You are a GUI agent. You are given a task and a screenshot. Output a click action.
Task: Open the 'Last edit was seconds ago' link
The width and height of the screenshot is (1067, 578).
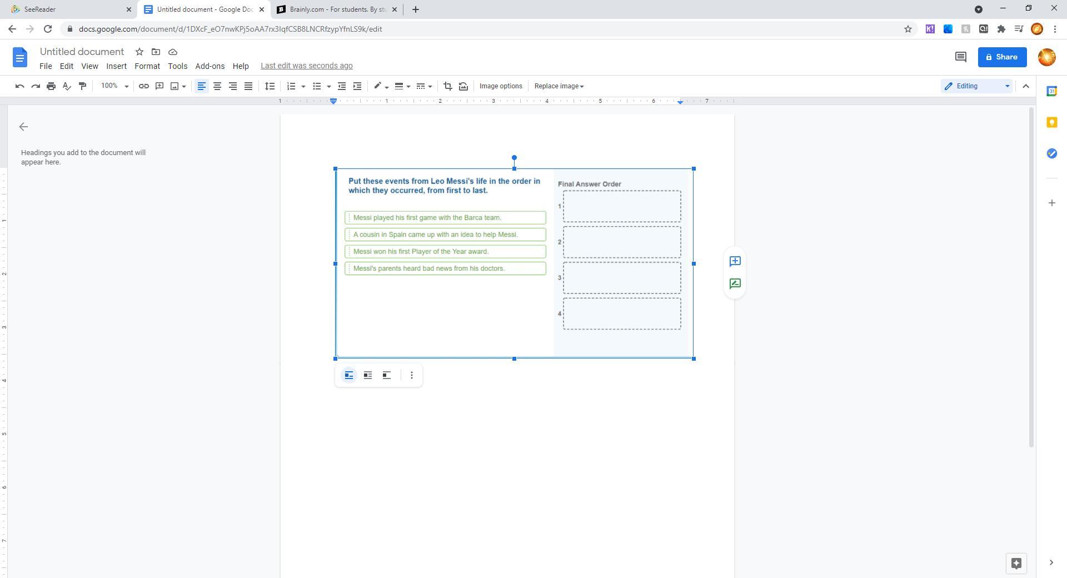(x=306, y=66)
